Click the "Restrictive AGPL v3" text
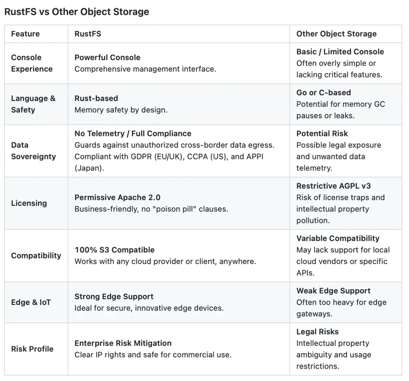 pos(333,186)
